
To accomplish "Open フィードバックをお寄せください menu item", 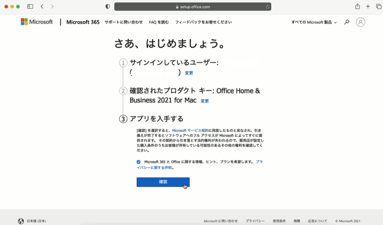I will [203, 22].
